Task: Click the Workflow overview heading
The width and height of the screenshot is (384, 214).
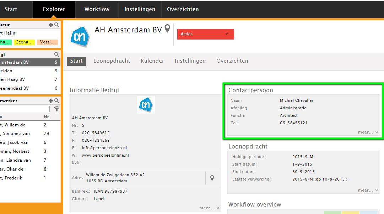Action: point(255,205)
